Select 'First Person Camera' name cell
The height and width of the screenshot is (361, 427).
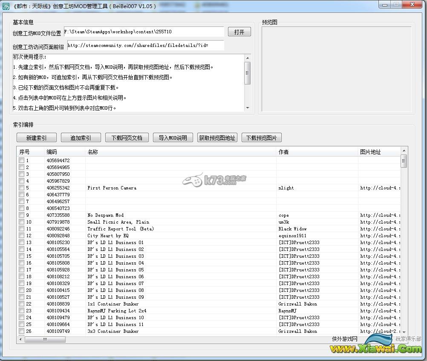112,188
